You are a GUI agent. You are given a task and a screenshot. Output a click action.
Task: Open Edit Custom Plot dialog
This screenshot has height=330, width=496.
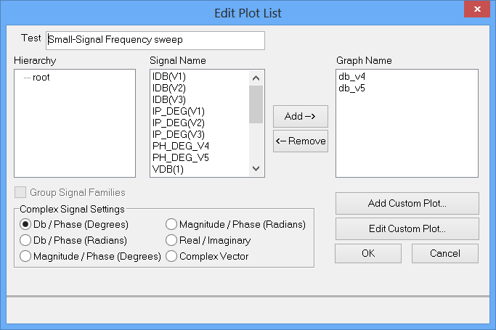click(407, 228)
